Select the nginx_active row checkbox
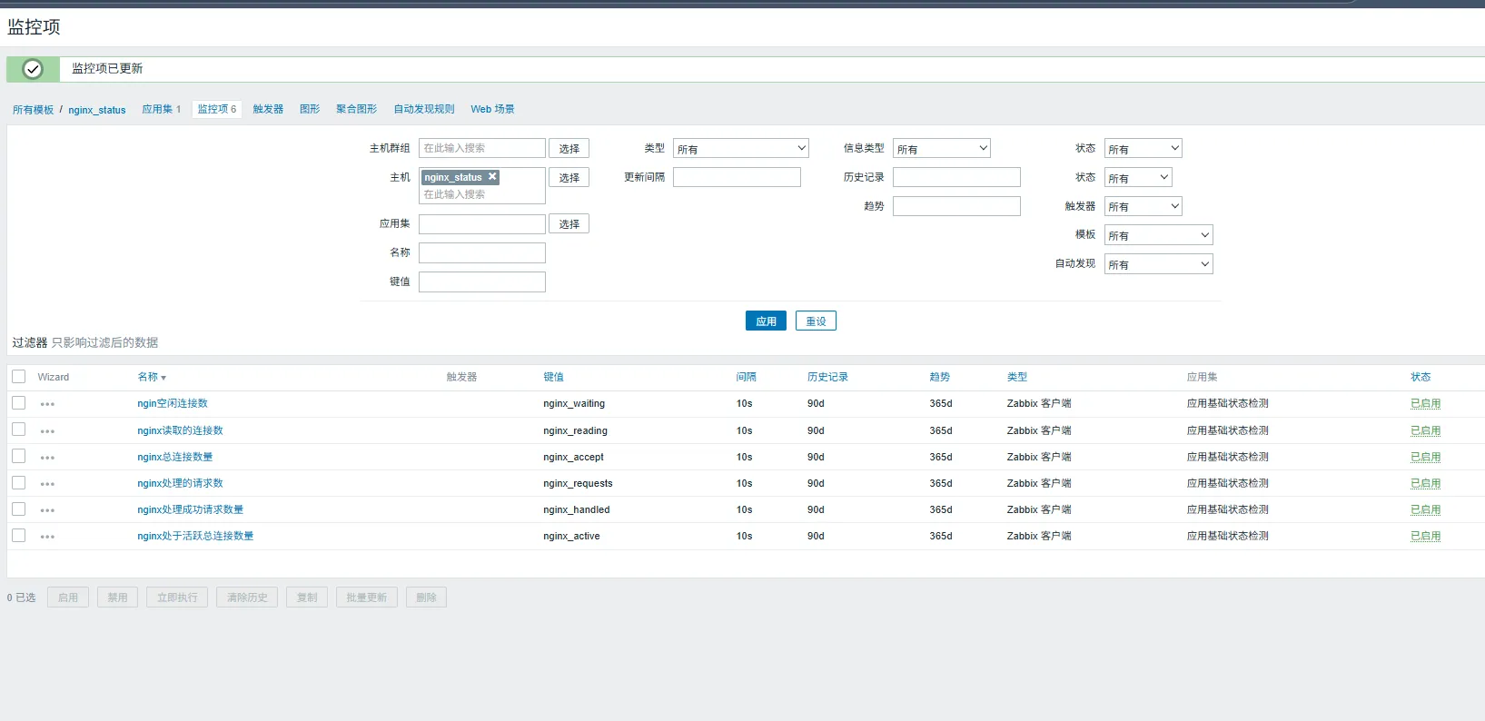Image resolution: width=1485 pixels, height=721 pixels. pos(19,536)
